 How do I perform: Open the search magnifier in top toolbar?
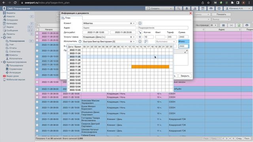point(178,8)
